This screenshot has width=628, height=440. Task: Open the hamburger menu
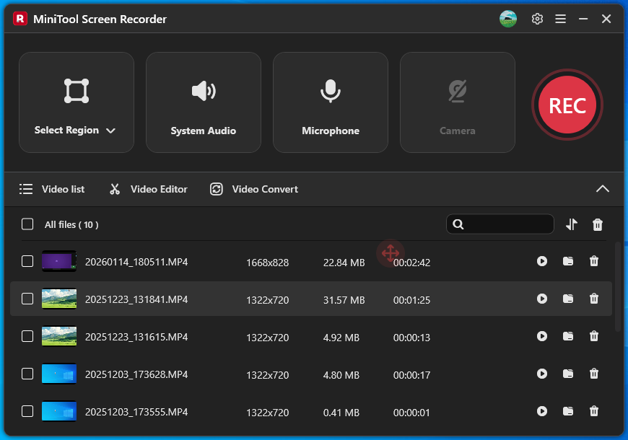click(x=560, y=19)
